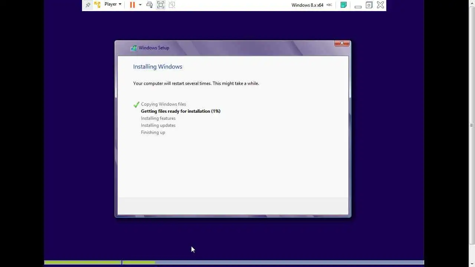Image resolution: width=475 pixels, height=267 pixels.
Task: Click the second setup progress bar segment
Action: [273, 263]
